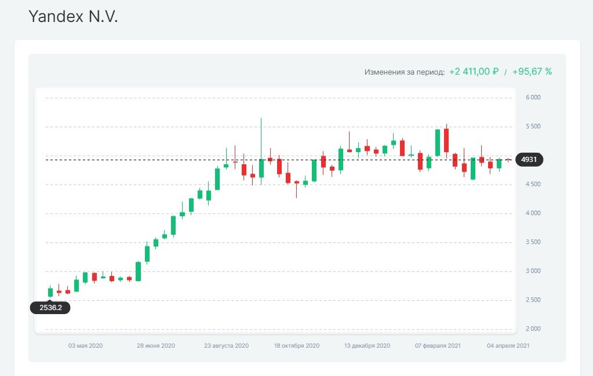The image size is (593, 376).
Task: Click the large red candle at the February 2021 peak
Action: point(446,141)
